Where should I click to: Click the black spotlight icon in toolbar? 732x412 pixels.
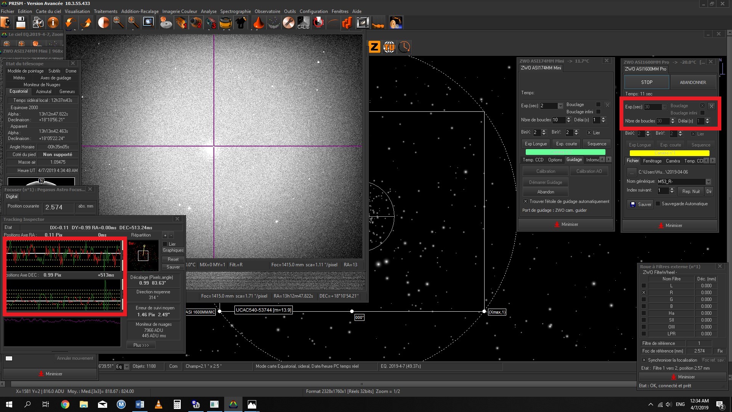(x=241, y=23)
